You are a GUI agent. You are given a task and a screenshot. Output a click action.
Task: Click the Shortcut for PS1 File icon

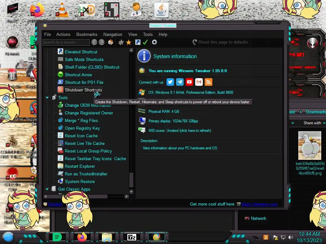coord(60,82)
